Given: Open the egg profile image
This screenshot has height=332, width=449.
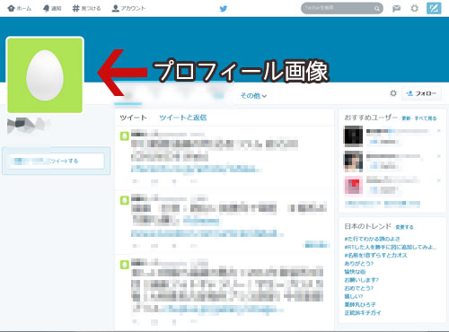Looking at the screenshot, I should (x=45, y=75).
